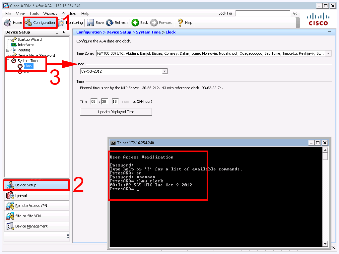339x254 pixels.
Task: Click the hours time field
Action: (94, 101)
